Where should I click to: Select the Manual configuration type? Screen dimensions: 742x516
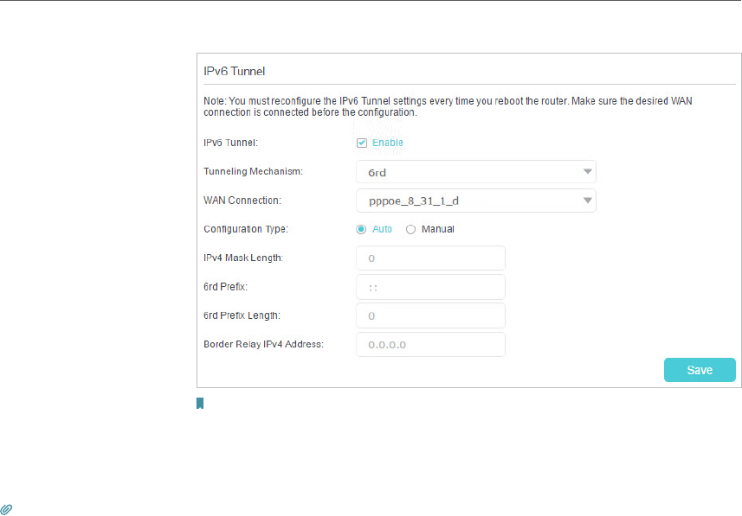pos(410,229)
